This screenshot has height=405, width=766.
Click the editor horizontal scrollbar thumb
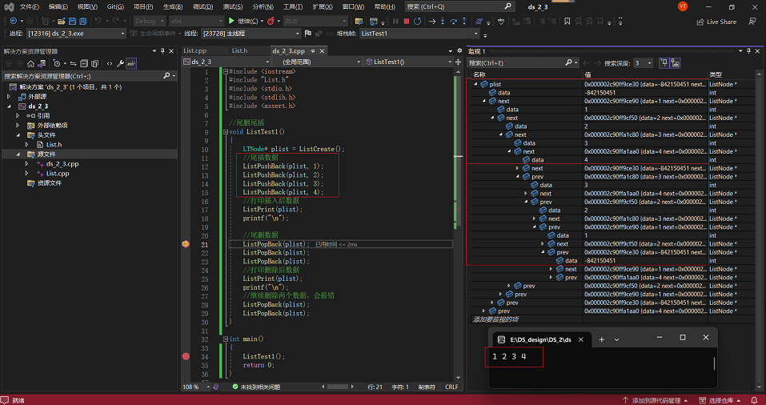338,387
